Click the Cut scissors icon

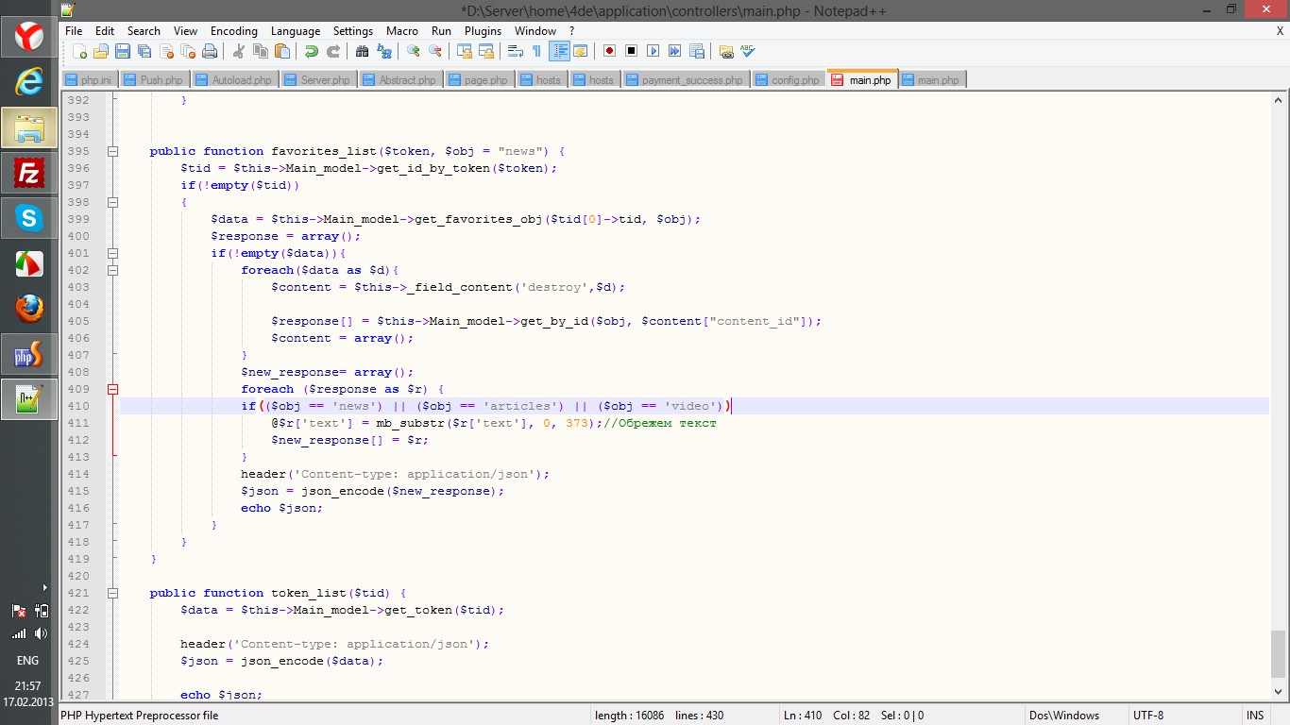[239, 51]
